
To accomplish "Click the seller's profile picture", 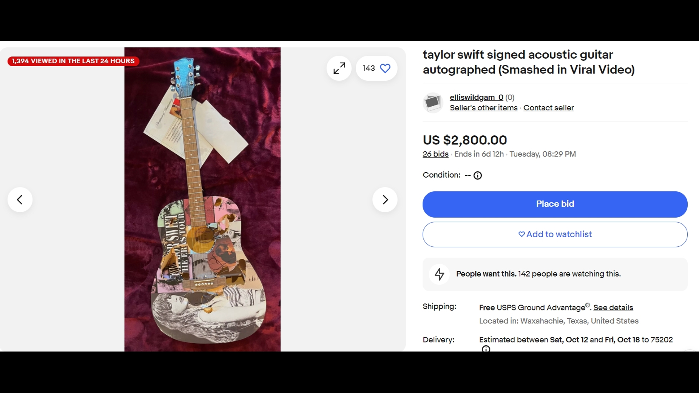I will (433, 103).
